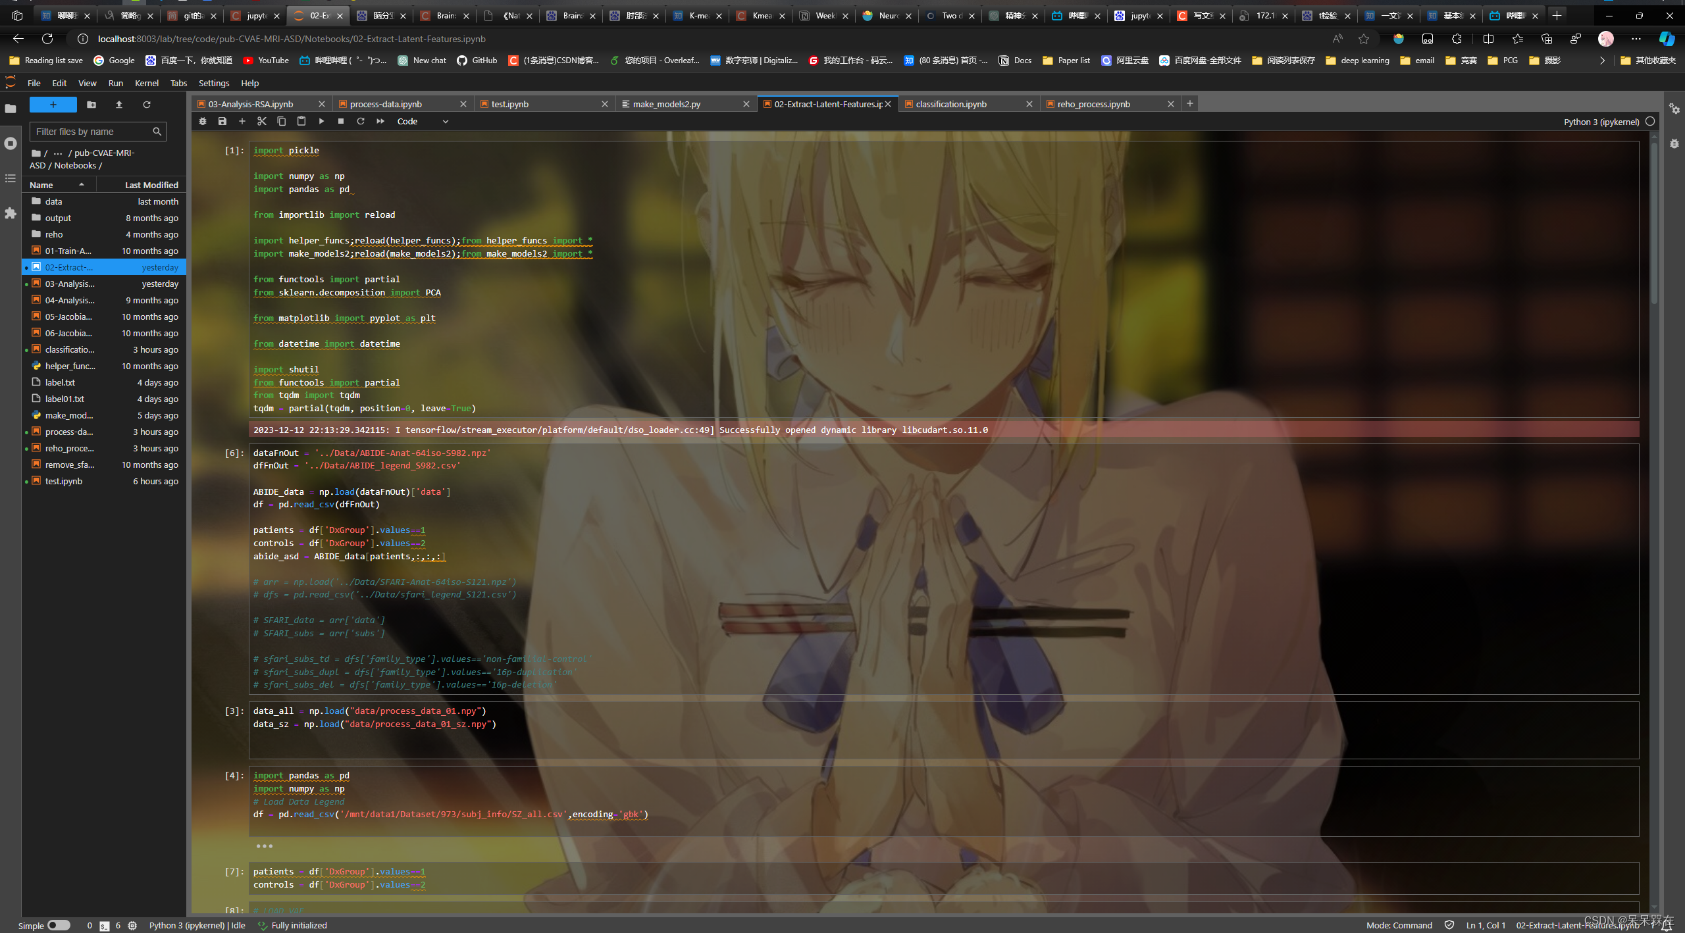The height and width of the screenshot is (933, 1685).
Task: Interrupt the kernel with stop icon
Action: click(x=341, y=122)
